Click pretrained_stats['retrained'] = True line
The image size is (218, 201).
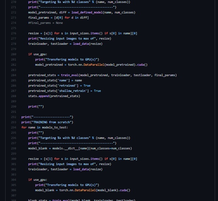[59, 86]
